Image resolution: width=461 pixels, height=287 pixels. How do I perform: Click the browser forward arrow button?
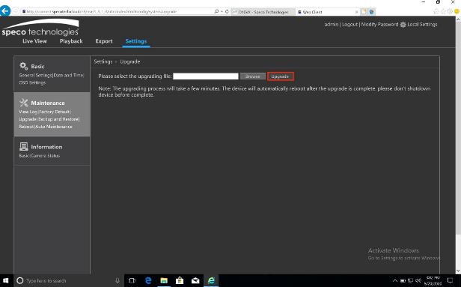click(x=16, y=11)
